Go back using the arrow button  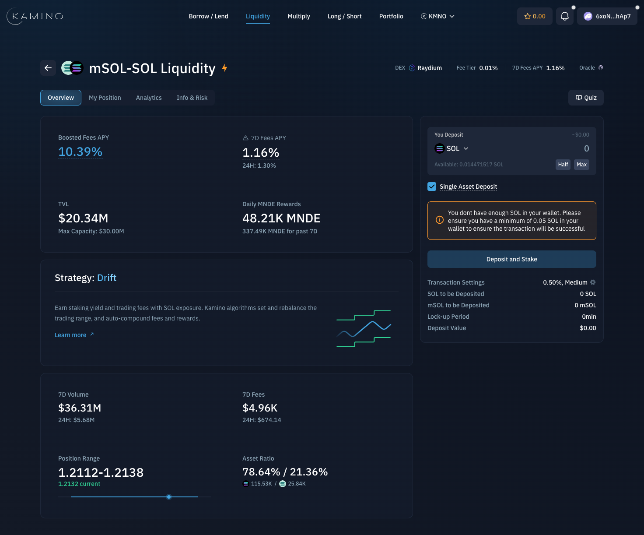coord(48,68)
